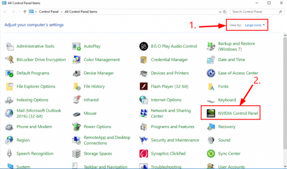Click the Infrared icon
Image resolution: width=287 pixels, height=169 pixels.
click(x=77, y=100)
